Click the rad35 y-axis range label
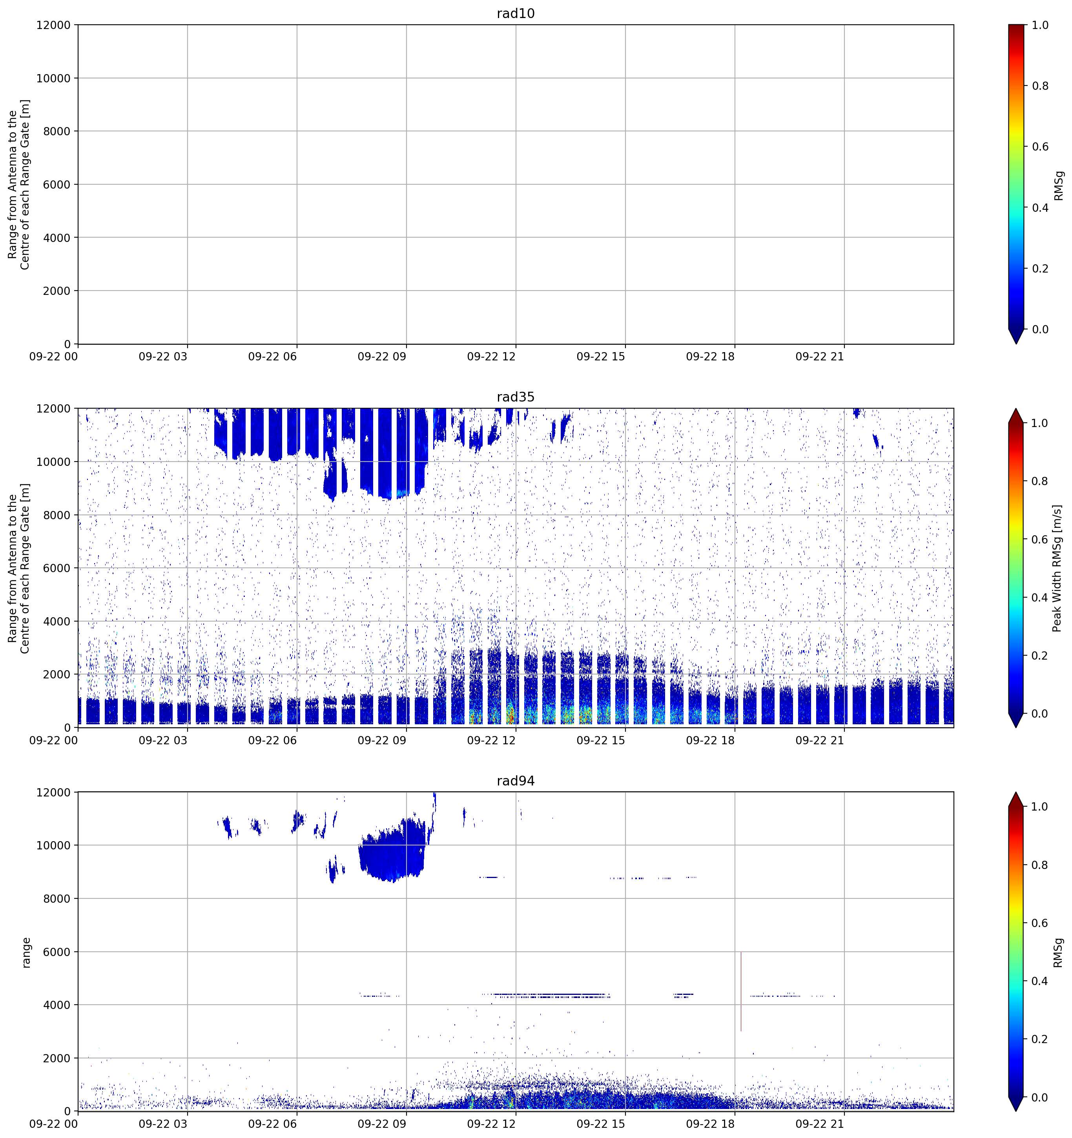Viewport: 1072px width, 1138px height. [19, 569]
